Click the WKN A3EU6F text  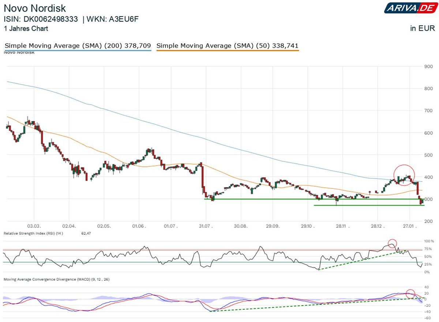point(113,19)
